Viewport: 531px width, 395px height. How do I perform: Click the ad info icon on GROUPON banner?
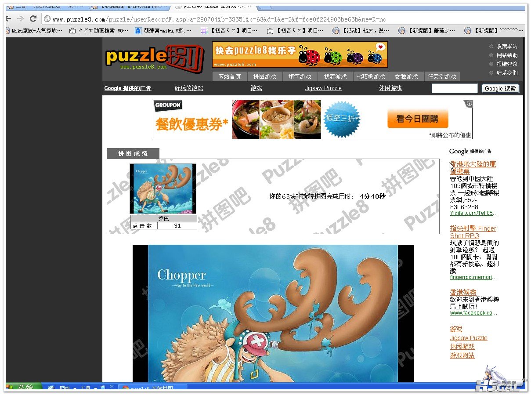tap(469, 104)
